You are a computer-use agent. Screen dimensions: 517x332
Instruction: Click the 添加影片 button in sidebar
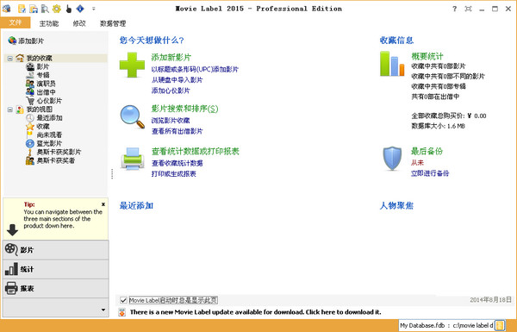click(26, 41)
